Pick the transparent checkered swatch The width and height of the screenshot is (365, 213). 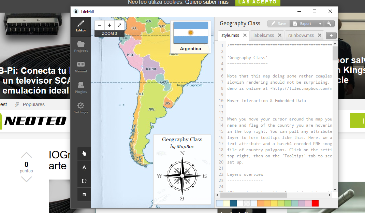click(247, 203)
